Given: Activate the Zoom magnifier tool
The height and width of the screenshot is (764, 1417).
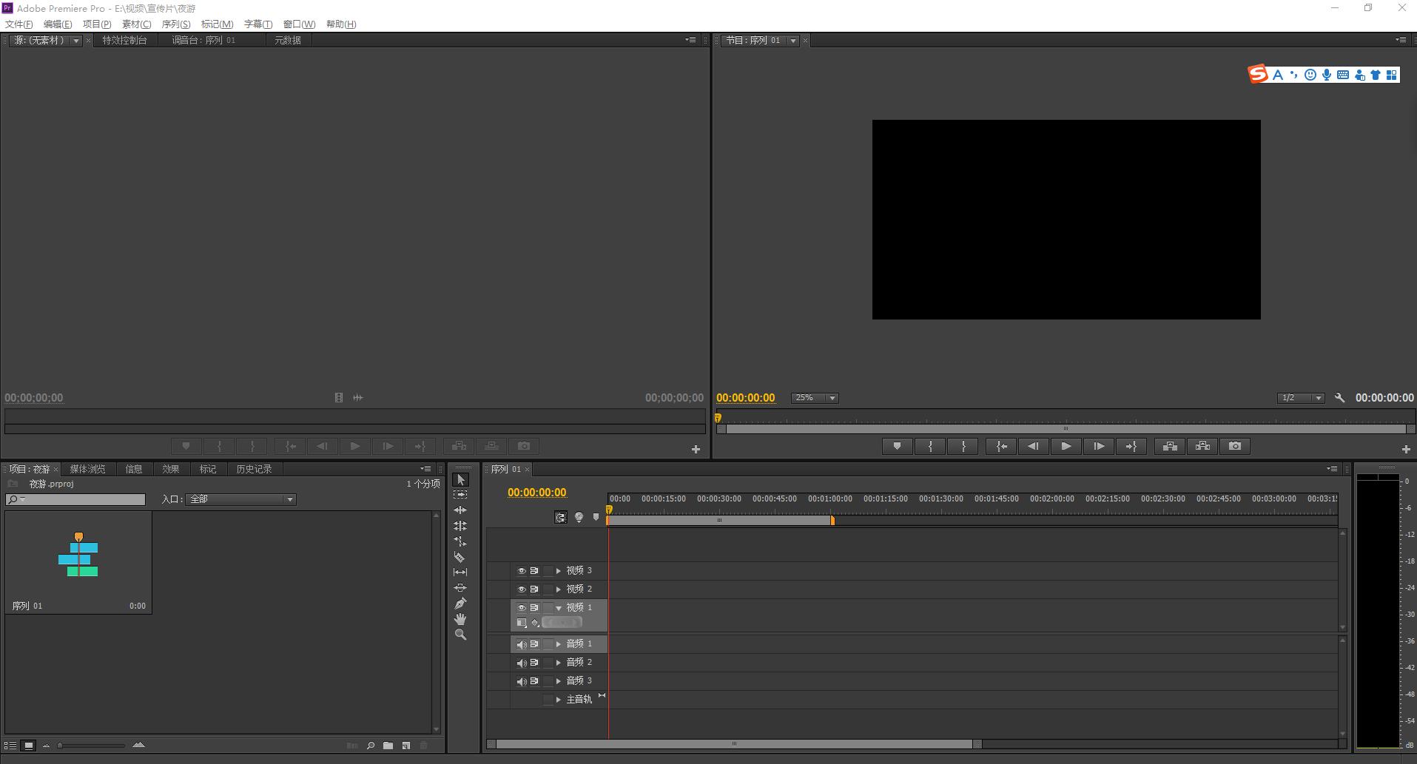Looking at the screenshot, I should coord(460,635).
